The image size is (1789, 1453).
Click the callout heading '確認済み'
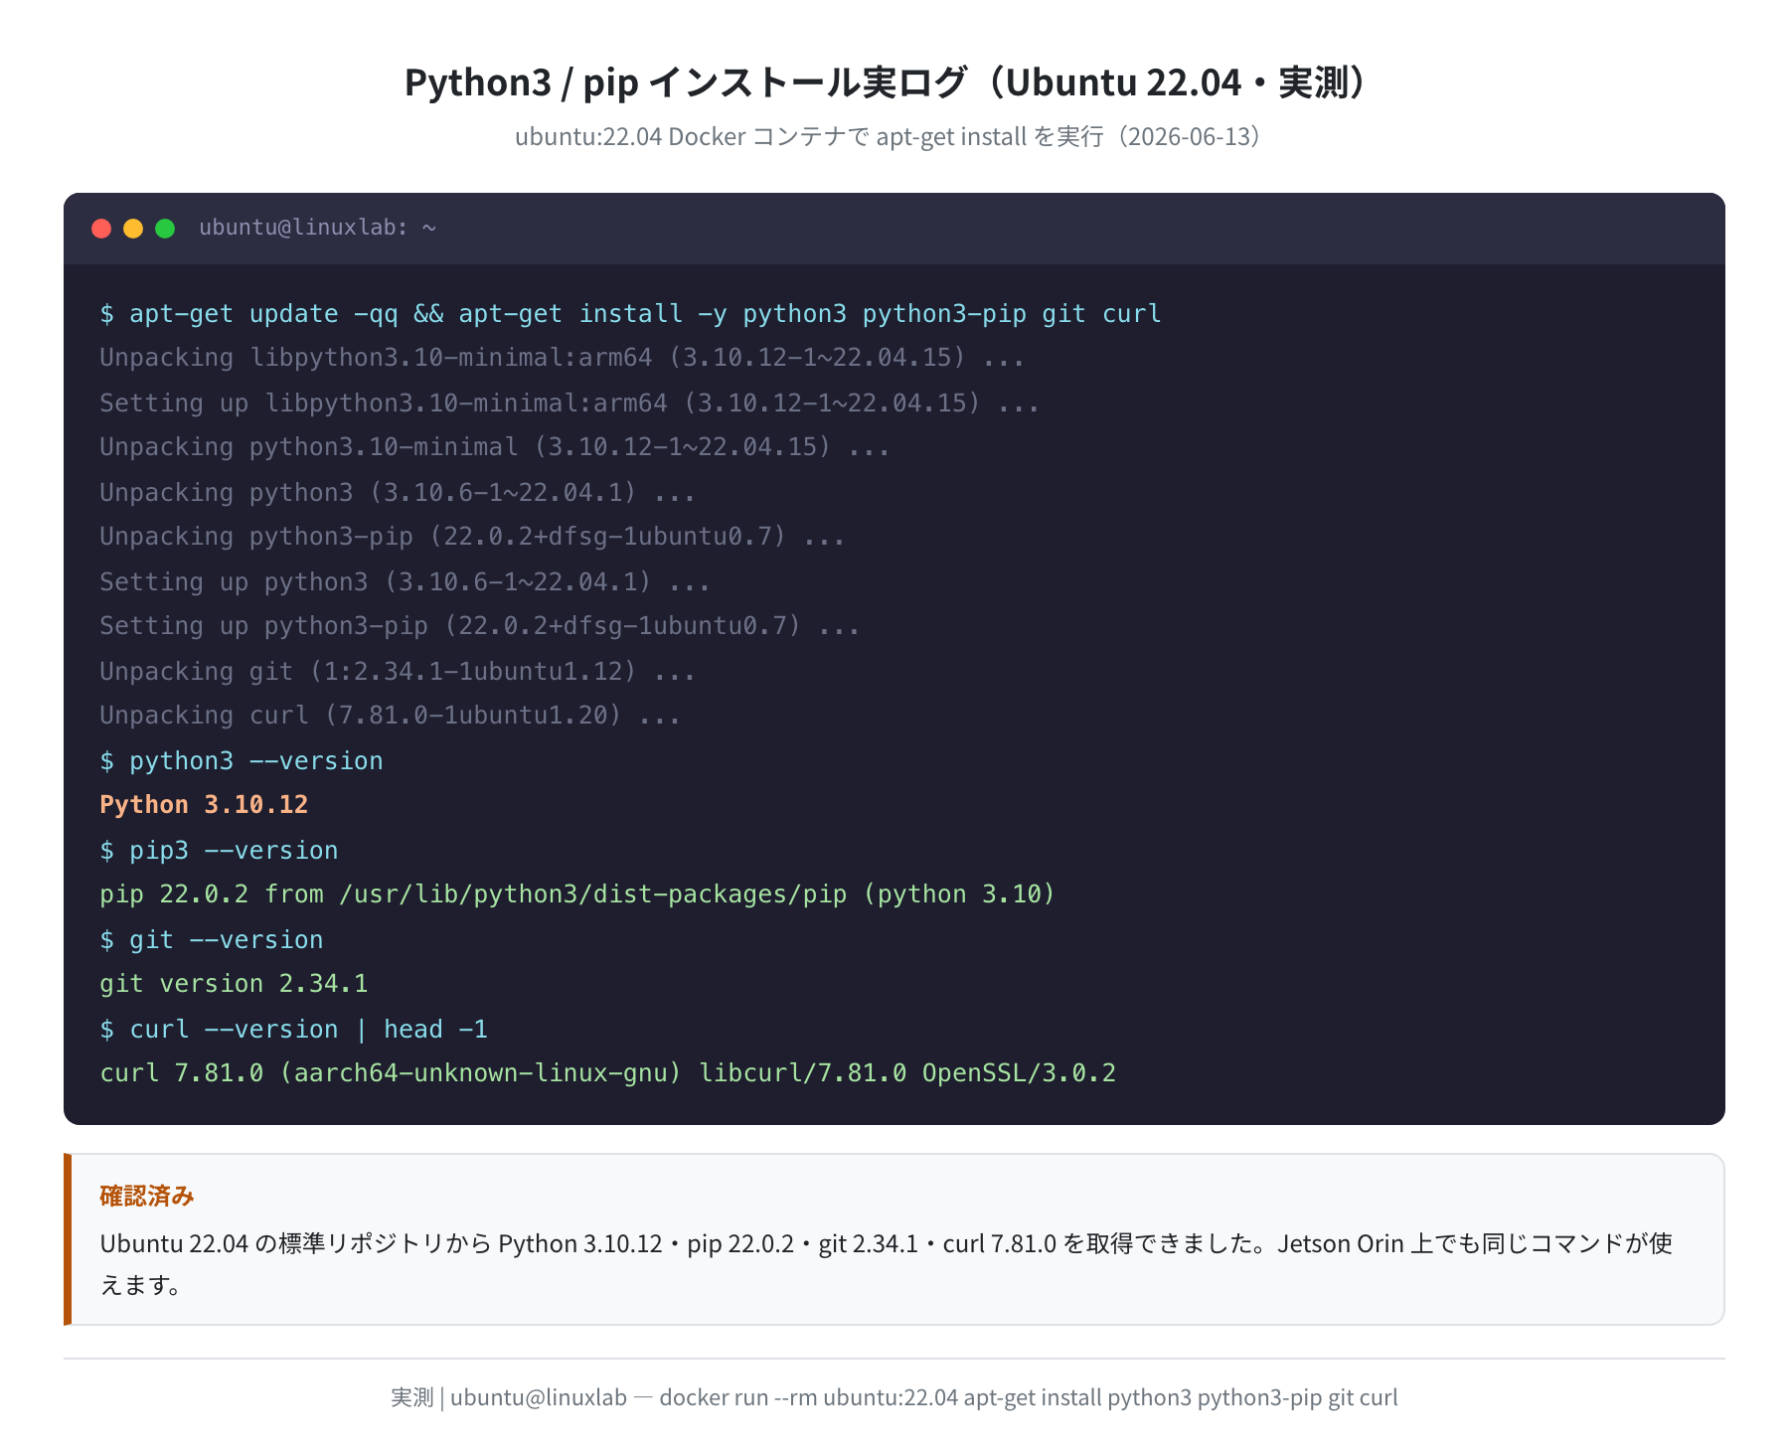(147, 1196)
